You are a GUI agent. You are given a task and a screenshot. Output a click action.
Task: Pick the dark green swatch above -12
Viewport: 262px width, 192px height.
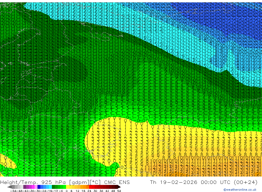[53, 187]
